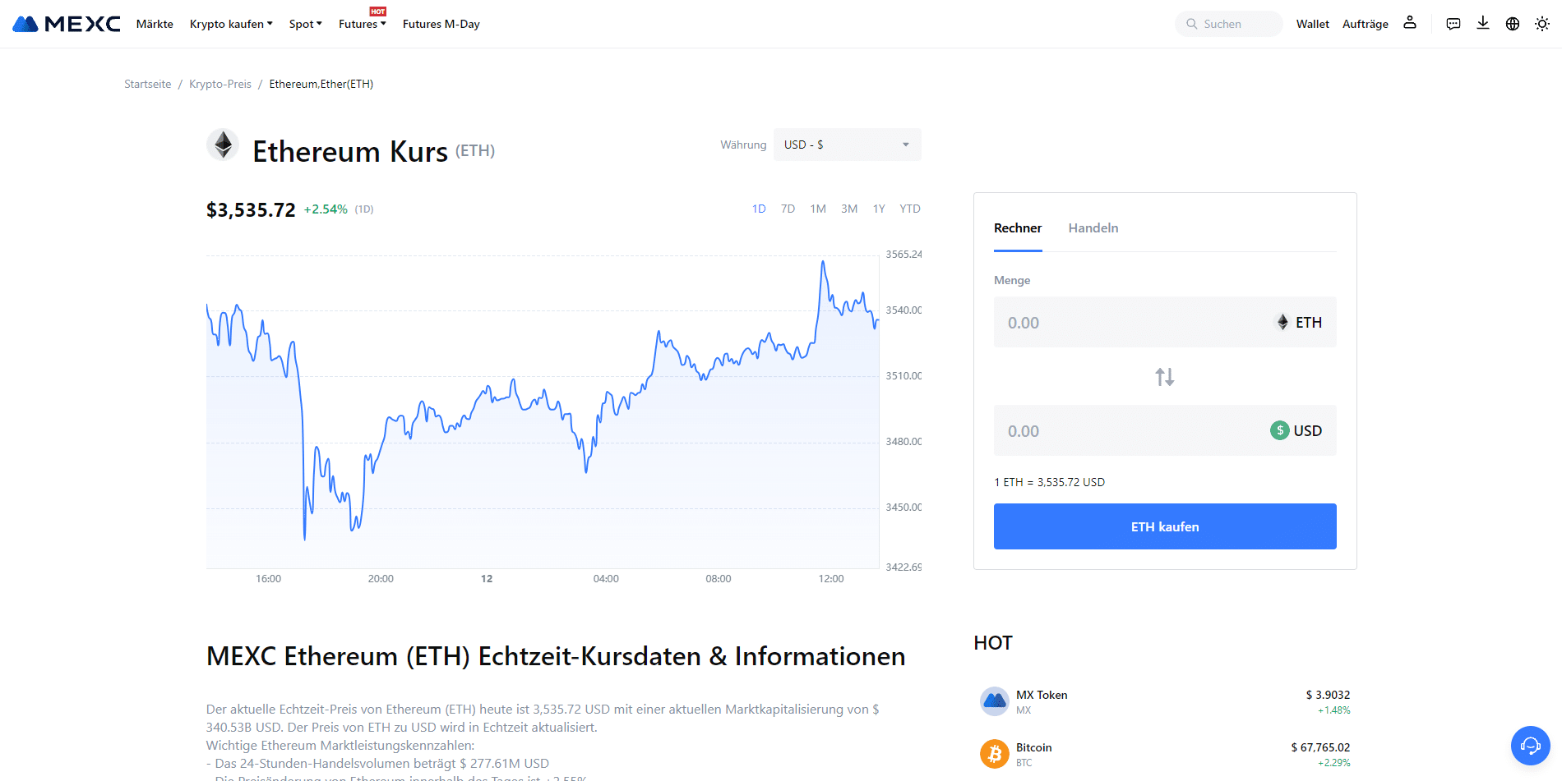
Task: Click the $ 67,765.02 Bitcoin price
Action: (x=1320, y=747)
